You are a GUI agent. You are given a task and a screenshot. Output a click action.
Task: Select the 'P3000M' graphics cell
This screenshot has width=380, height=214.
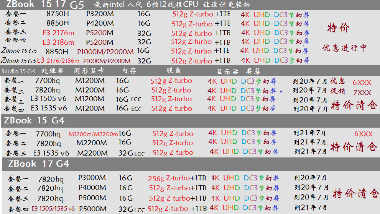(92, 178)
